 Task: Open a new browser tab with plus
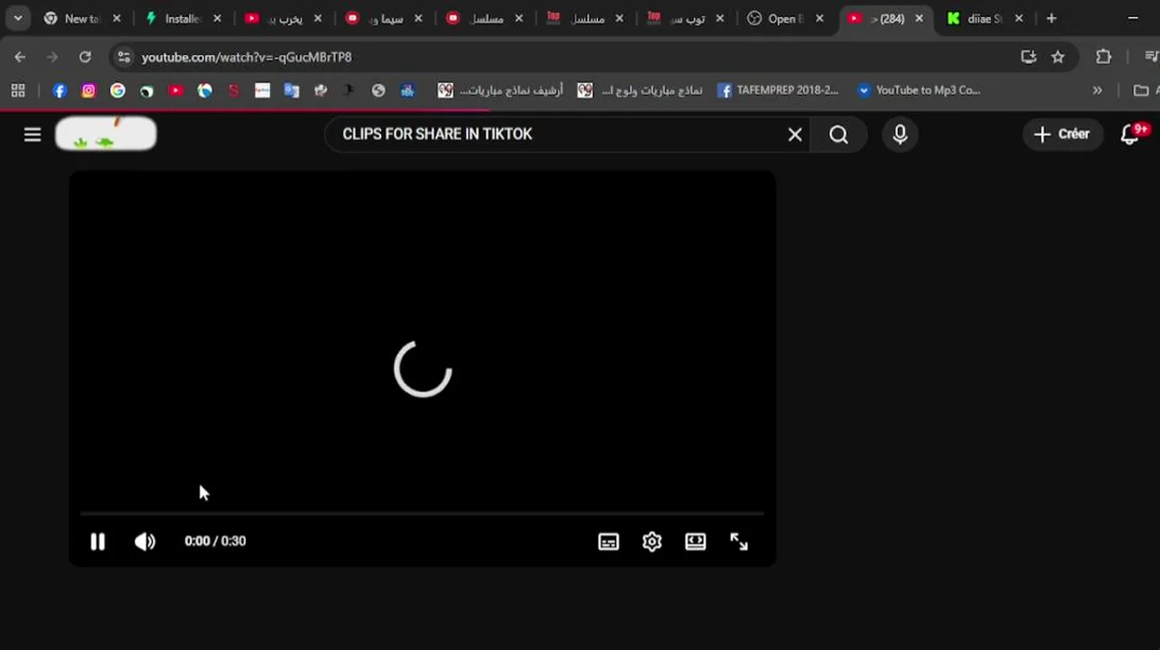tap(1052, 18)
